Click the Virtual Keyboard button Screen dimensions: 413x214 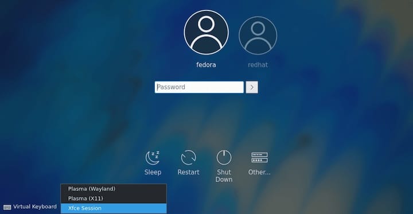(x=30, y=207)
